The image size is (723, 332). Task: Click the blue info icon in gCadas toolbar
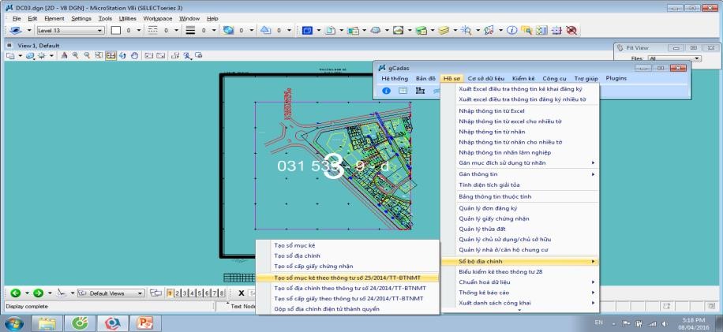tap(387, 91)
